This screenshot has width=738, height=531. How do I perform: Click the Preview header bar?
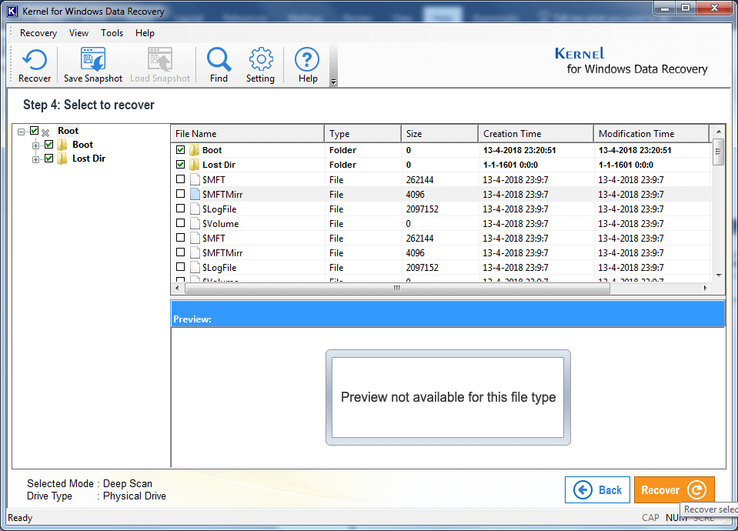point(448,314)
